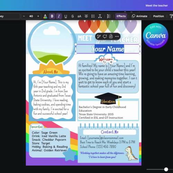The image size is (173, 173).
Task: Click the Store: Target line
Action: [41, 143]
